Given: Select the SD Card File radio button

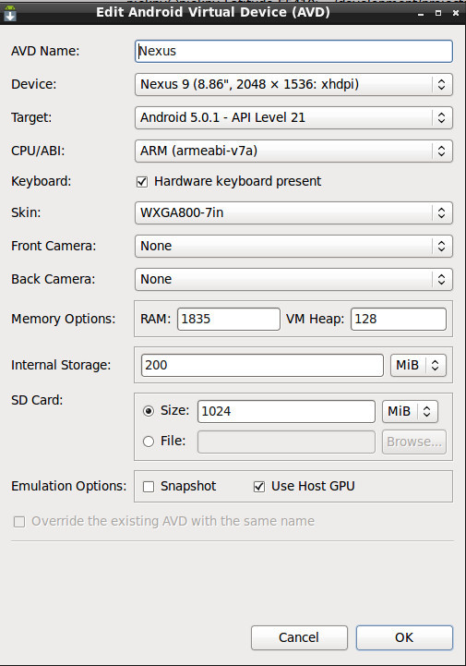Looking at the screenshot, I should (x=149, y=442).
